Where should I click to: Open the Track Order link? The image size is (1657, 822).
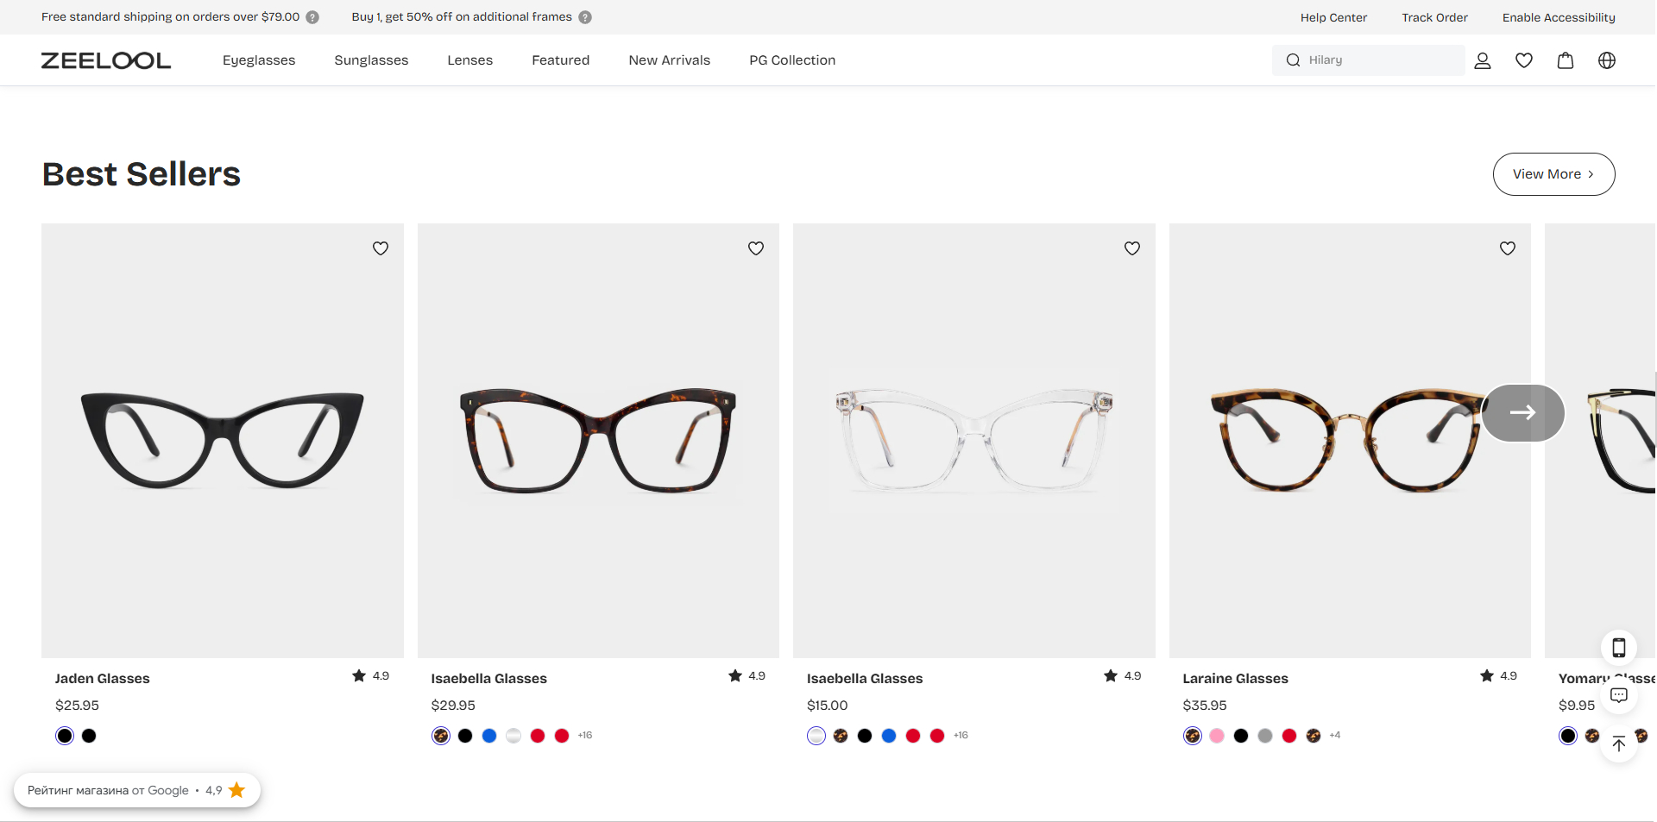pos(1434,17)
